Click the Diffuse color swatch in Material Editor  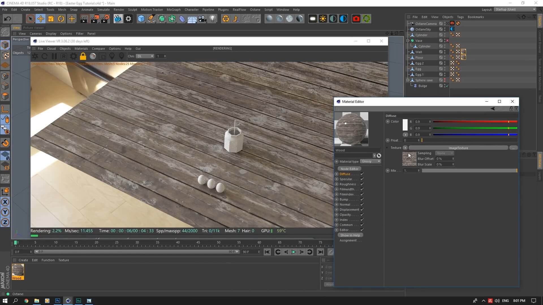coord(405,124)
